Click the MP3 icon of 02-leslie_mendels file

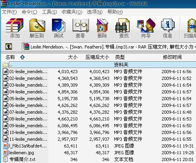click(6, 78)
